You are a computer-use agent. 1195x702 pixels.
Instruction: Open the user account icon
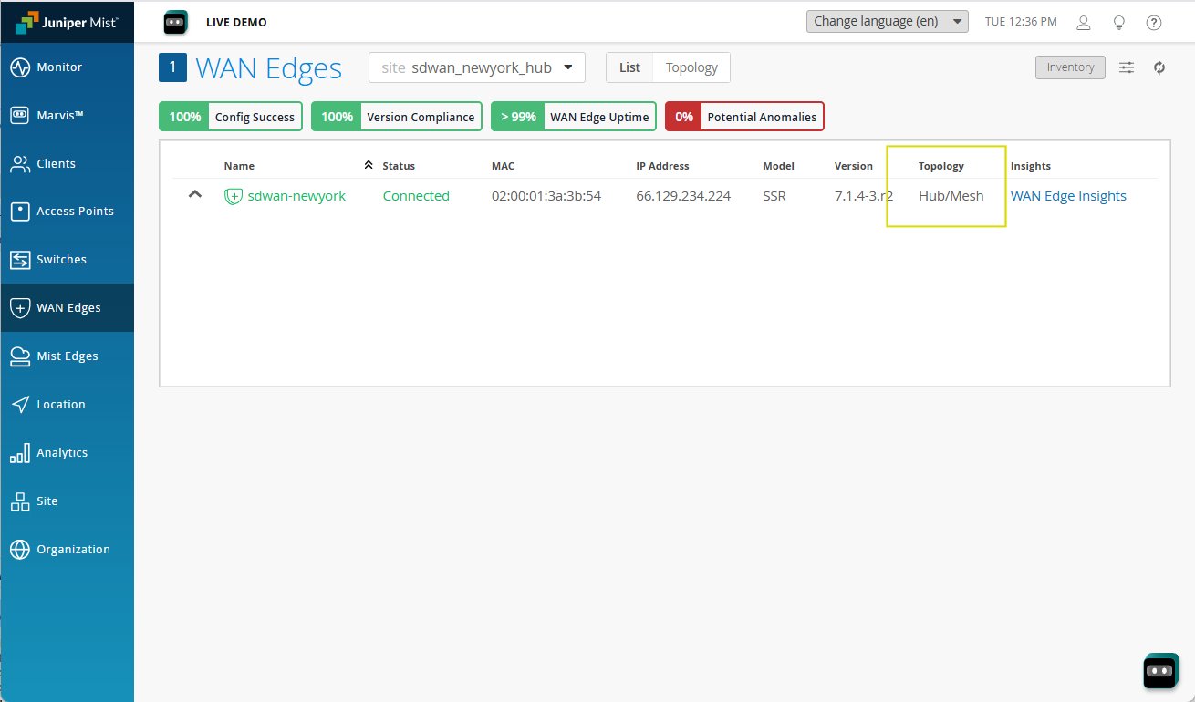[x=1084, y=23]
